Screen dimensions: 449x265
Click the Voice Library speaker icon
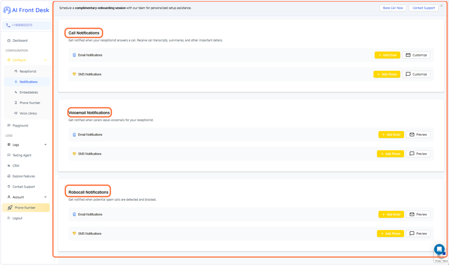tap(16, 113)
